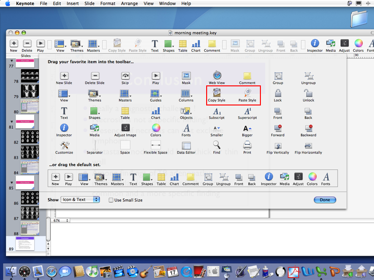Viewport: 374px width, 280px height.
Task: Open the Insert menu
Action: (72, 4)
